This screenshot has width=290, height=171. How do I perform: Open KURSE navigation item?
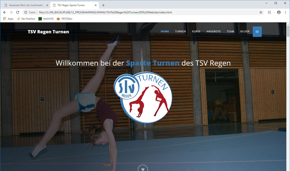point(196,32)
